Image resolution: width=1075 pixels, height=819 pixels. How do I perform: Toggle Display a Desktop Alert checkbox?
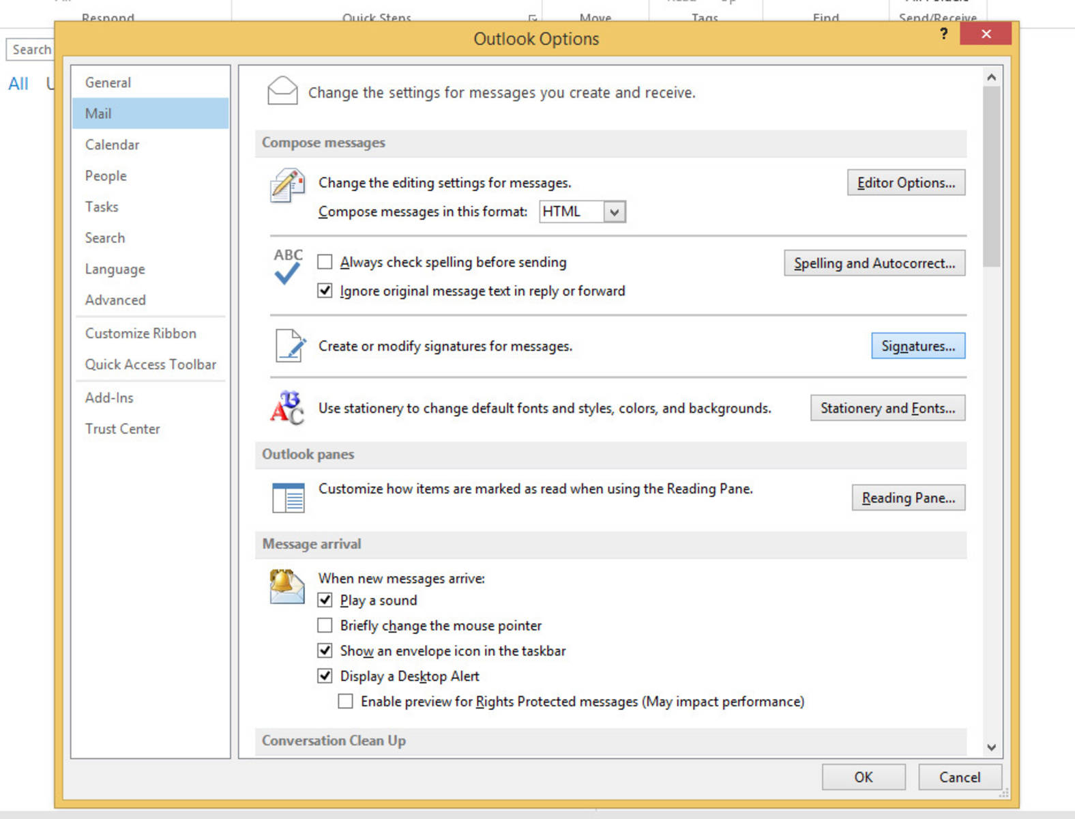coord(325,676)
